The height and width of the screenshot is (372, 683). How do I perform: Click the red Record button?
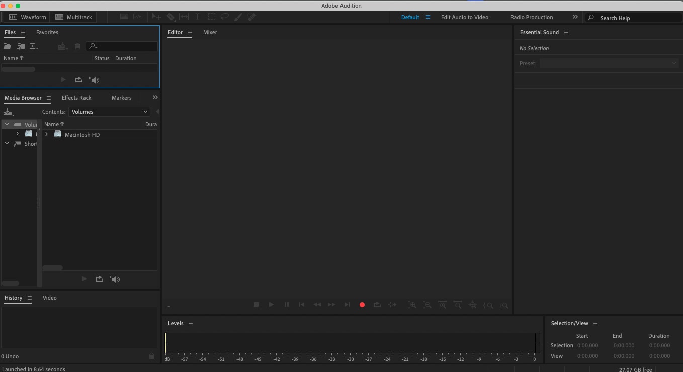pyautogui.click(x=362, y=305)
